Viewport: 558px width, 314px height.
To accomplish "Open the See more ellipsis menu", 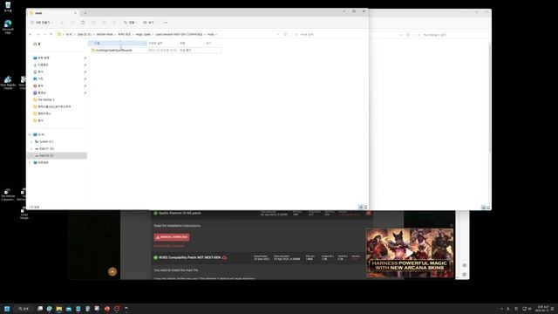I will click(166, 23).
